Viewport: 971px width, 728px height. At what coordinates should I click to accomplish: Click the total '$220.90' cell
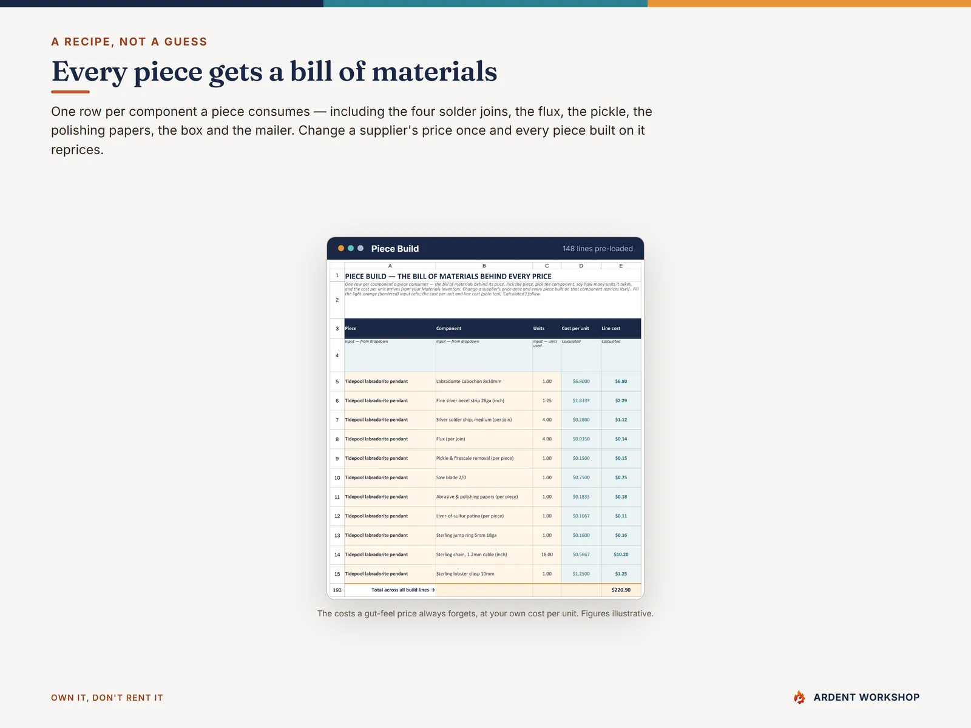click(621, 590)
